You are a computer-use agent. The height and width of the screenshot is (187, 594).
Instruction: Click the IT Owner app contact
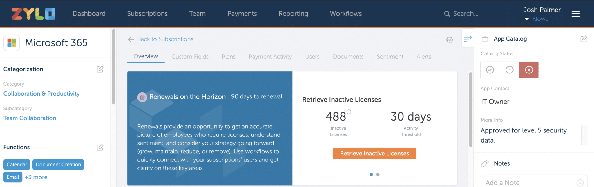[x=495, y=102]
